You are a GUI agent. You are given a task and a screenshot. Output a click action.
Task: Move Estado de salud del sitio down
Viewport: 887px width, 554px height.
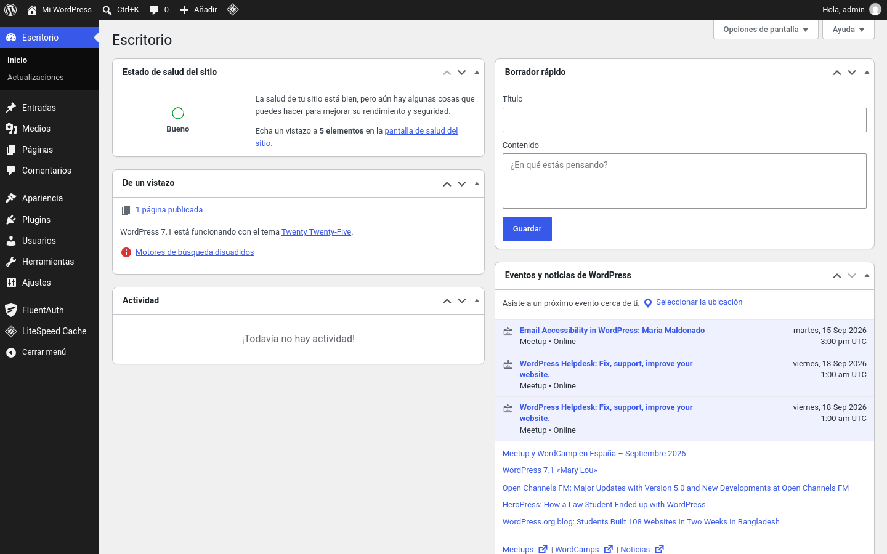(x=462, y=73)
